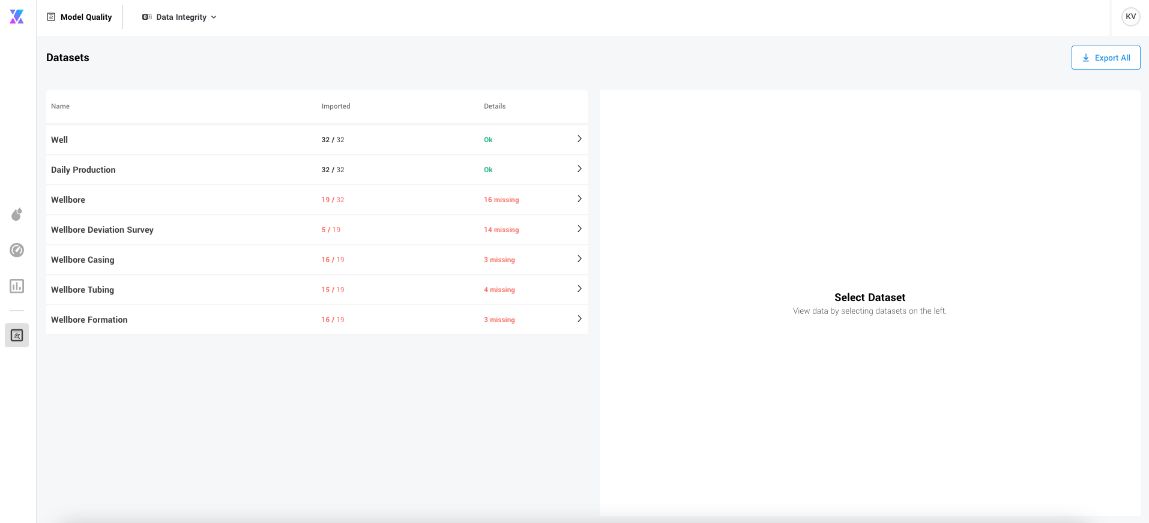Click the KV user avatar
Screen dimensions: 1149x523
click(x=1130, y=17)
